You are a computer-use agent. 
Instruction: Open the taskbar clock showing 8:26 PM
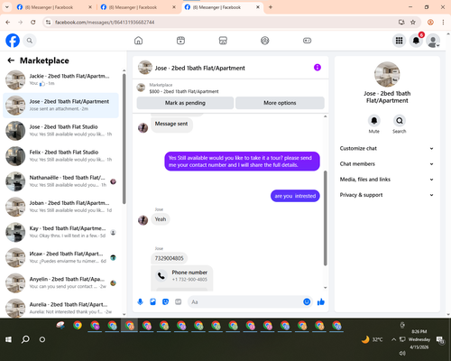419,339
